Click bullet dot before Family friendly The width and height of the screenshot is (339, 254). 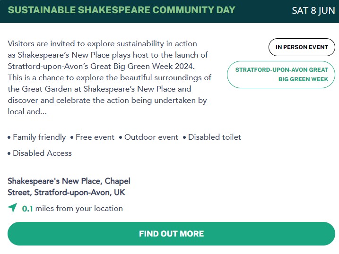point(9,137)
